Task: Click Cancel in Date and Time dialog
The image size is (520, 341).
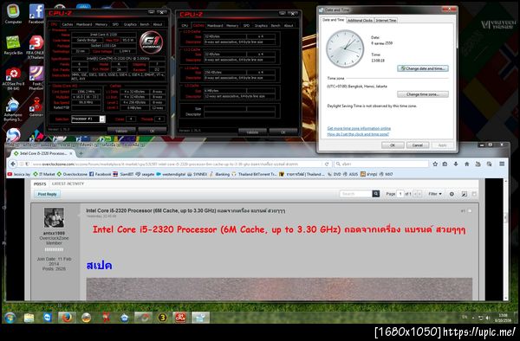Action: pyautogui.click(x=418, y=145)
